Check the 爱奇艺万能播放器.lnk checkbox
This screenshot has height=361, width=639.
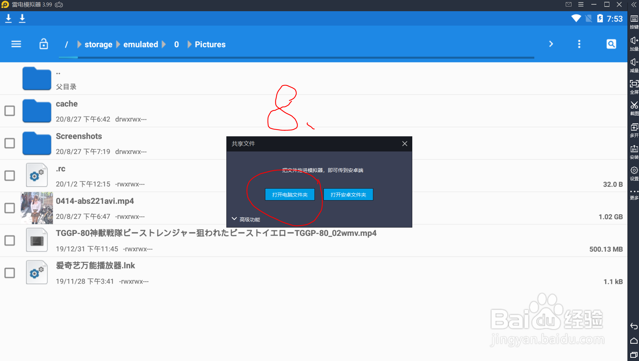click(x=10, y=273)
